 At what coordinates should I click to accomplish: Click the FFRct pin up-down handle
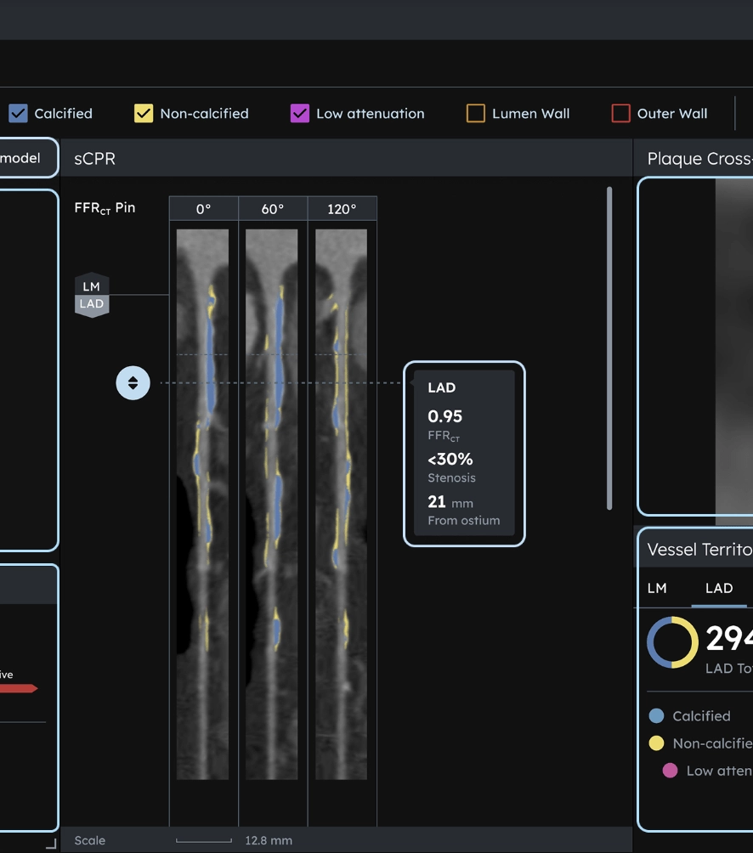[x=133, y=383]
